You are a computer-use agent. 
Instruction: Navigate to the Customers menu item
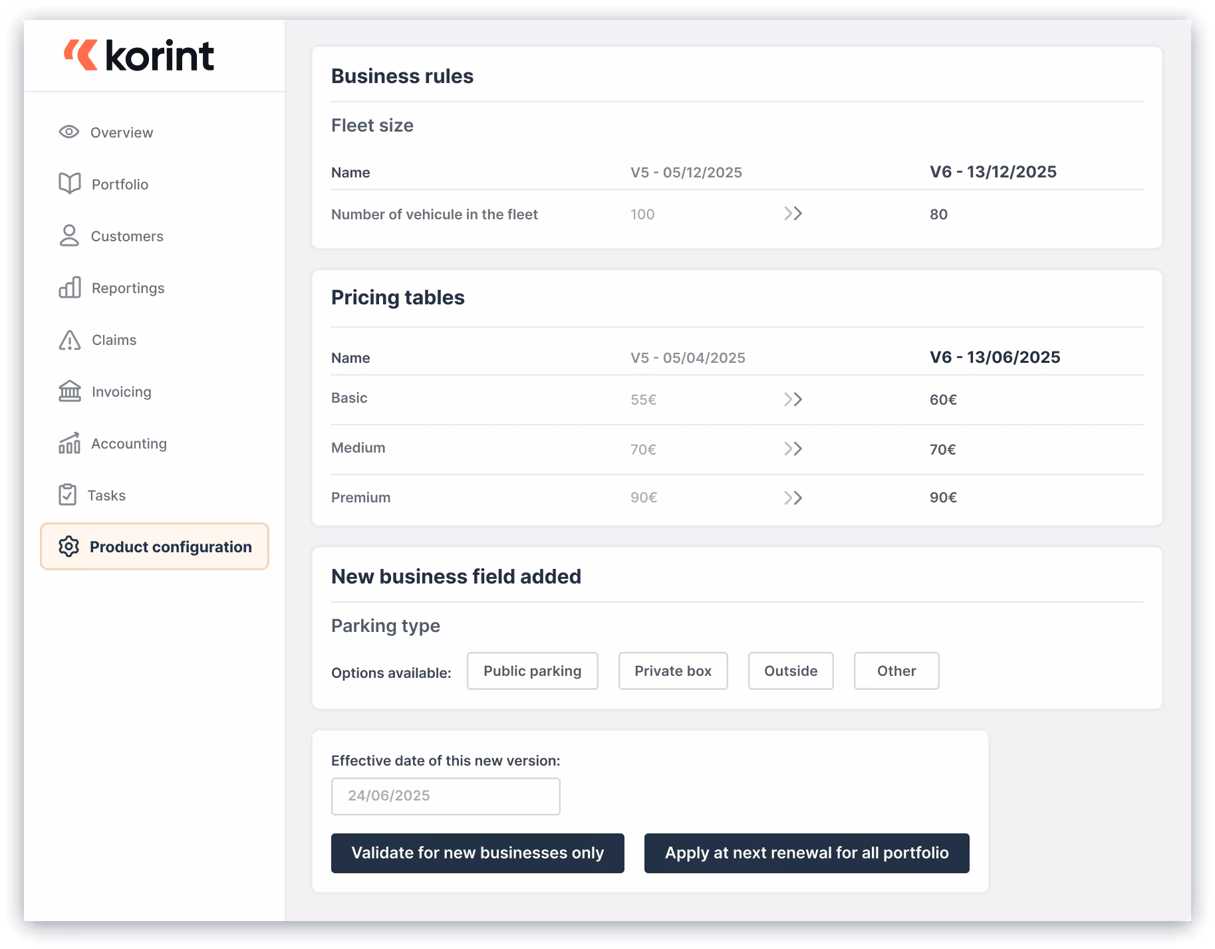tap(126, 236)
